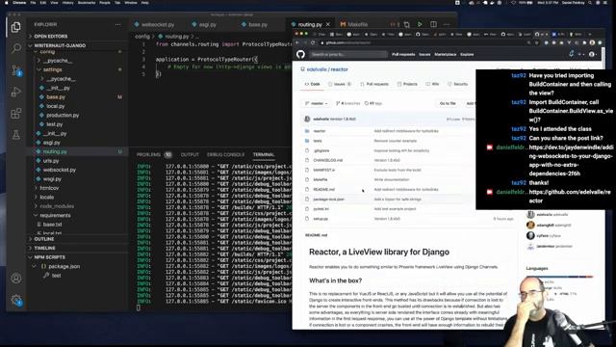Open repo Wiki tab
The width and height of the screenshot is (616, 347).
(x=432, y=84)
